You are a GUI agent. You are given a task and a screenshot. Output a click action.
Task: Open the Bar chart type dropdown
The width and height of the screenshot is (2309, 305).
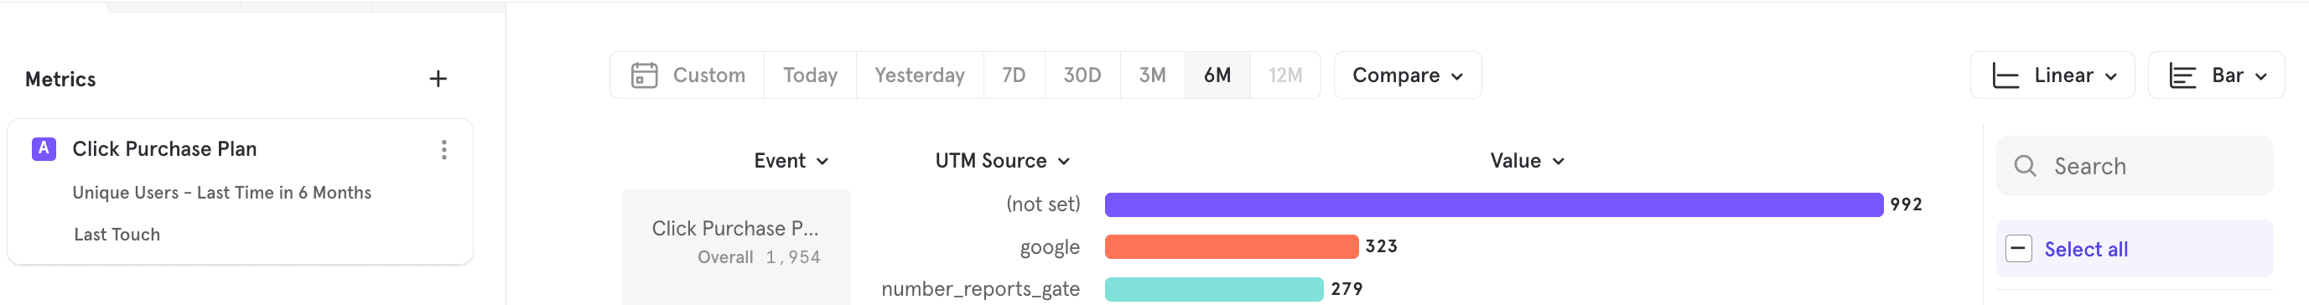2216,75
